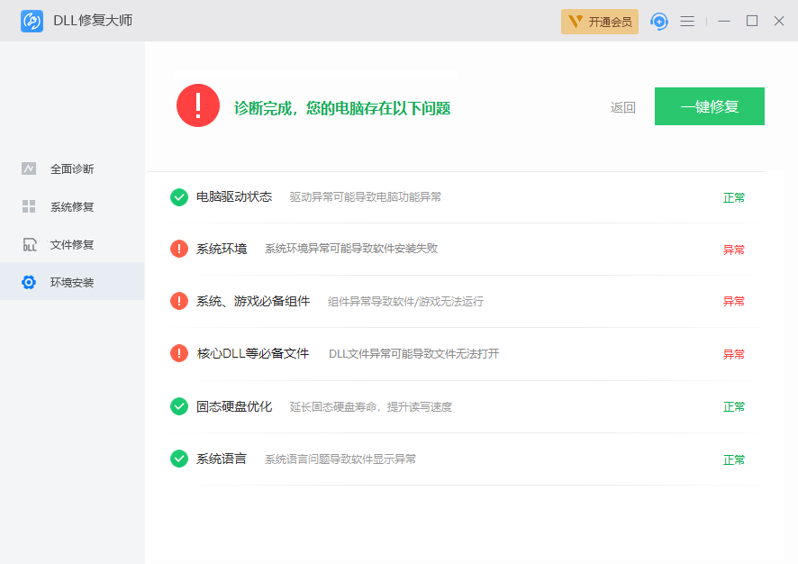
Task: Click the 返回 link
Action: pos(622,107)
